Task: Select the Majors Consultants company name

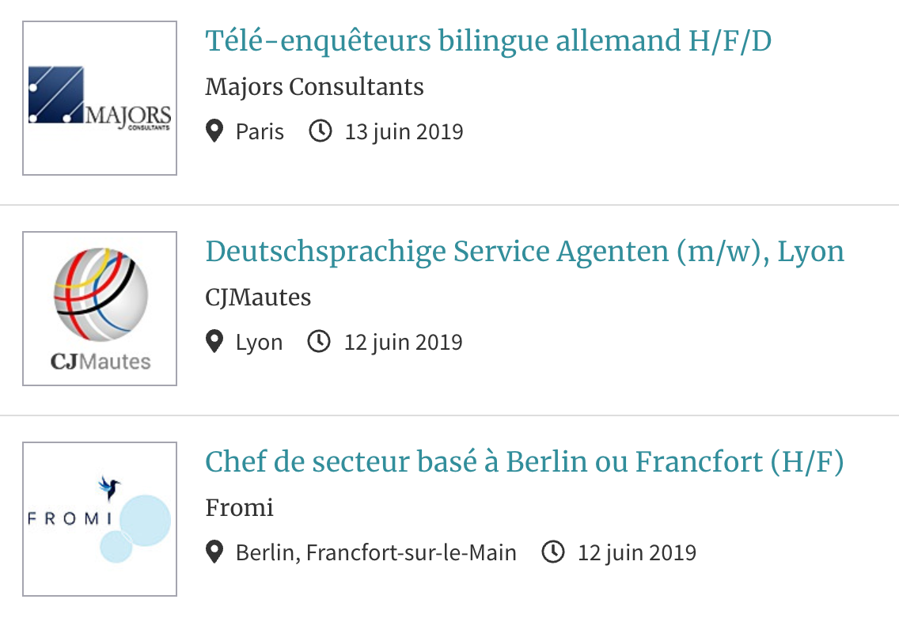Action: [x=315, y=87]
